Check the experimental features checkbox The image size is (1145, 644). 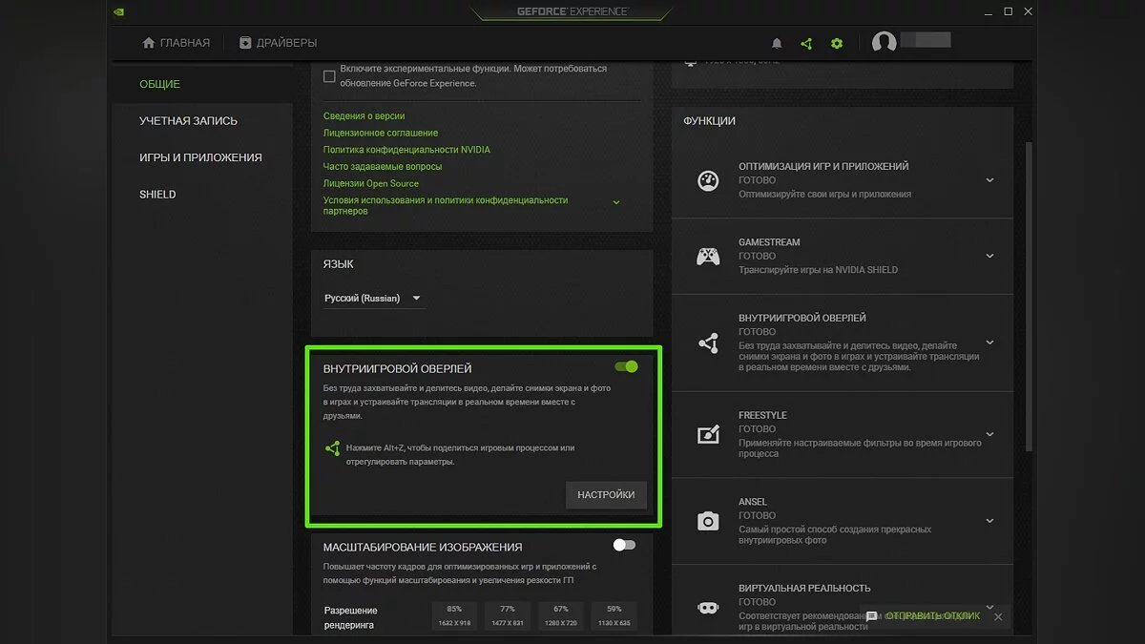[x=329, y=76]
